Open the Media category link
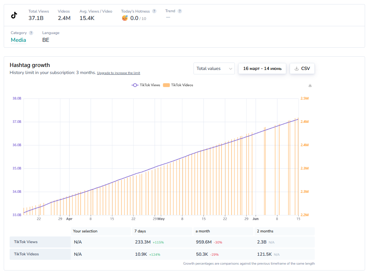The width and height of the screenshot is (371, 272). (18, 40)
